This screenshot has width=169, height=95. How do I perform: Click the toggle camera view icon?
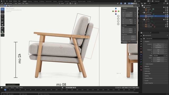[x=118, y=21]
